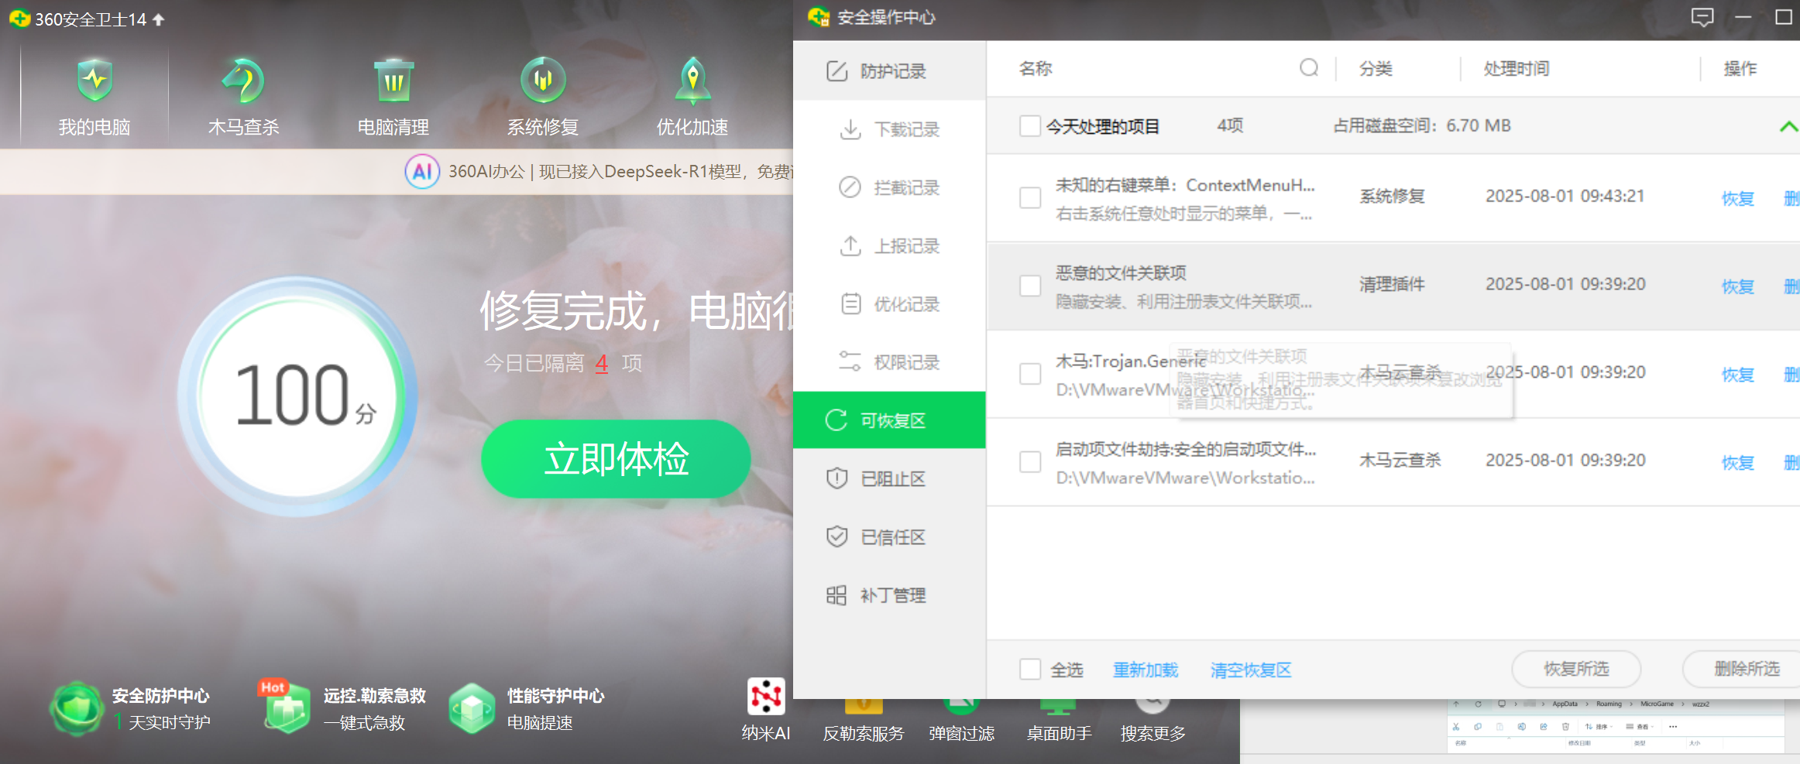Open 上报记录 in sidebar
Image resolution: width=1800 pixels, height=764 pixels.
(889, 246)
